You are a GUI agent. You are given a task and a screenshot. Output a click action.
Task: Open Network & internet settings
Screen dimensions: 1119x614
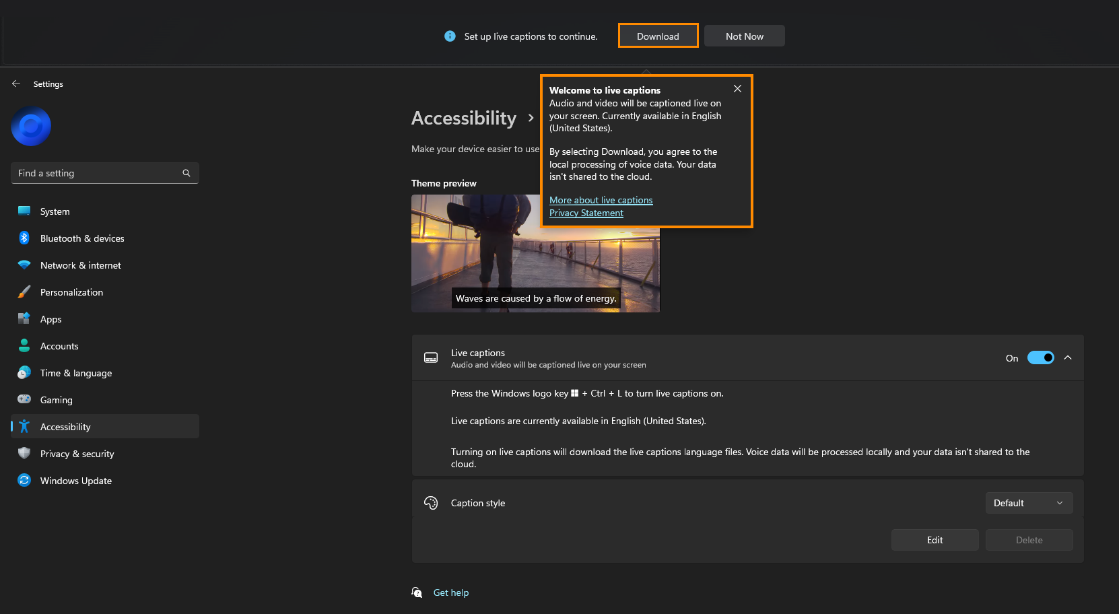pyautogui.click(x=105, y=265)
